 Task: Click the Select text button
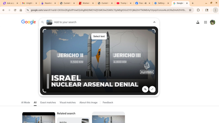point(99,36)
